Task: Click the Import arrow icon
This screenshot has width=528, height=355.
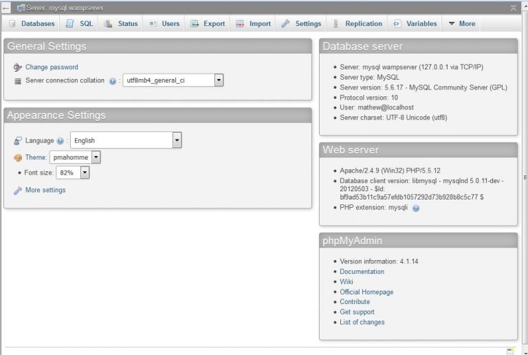Action: (x=240, y=23)
